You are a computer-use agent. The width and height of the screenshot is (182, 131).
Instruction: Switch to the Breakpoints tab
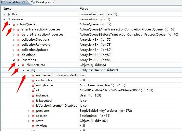(x=43, y=2)
